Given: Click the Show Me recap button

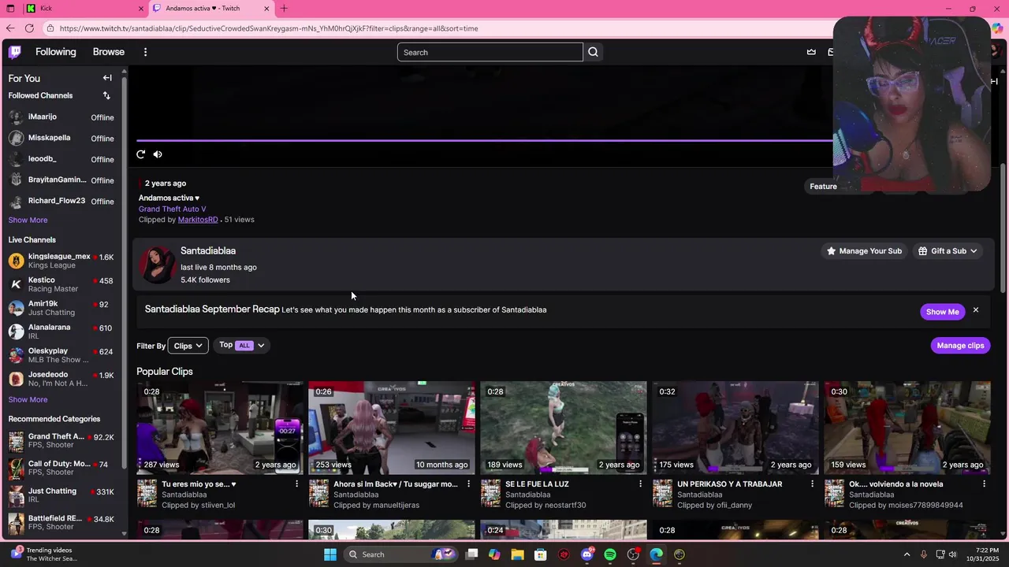Looking at the screenshot, I should (x=943, y=312).
